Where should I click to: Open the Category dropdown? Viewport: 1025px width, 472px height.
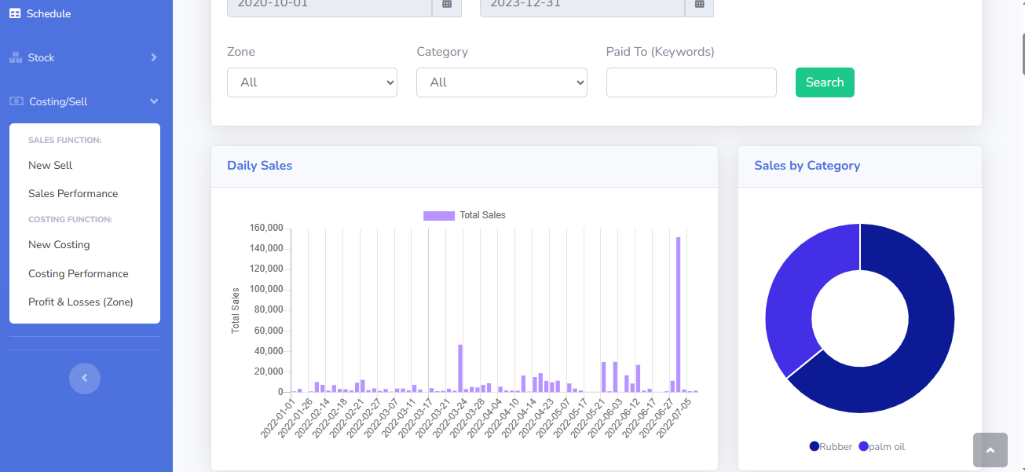tap(501, 82)
